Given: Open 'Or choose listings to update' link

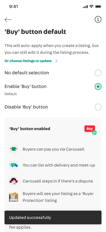Looking at the screenshot, I should (28, 61).
